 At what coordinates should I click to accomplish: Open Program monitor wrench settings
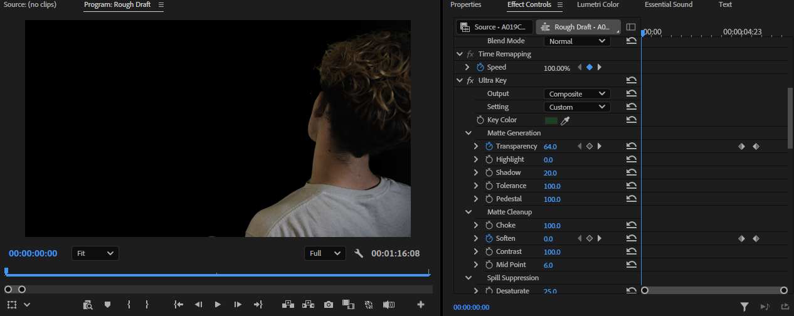pyautogui.click(x=359, y=253)
